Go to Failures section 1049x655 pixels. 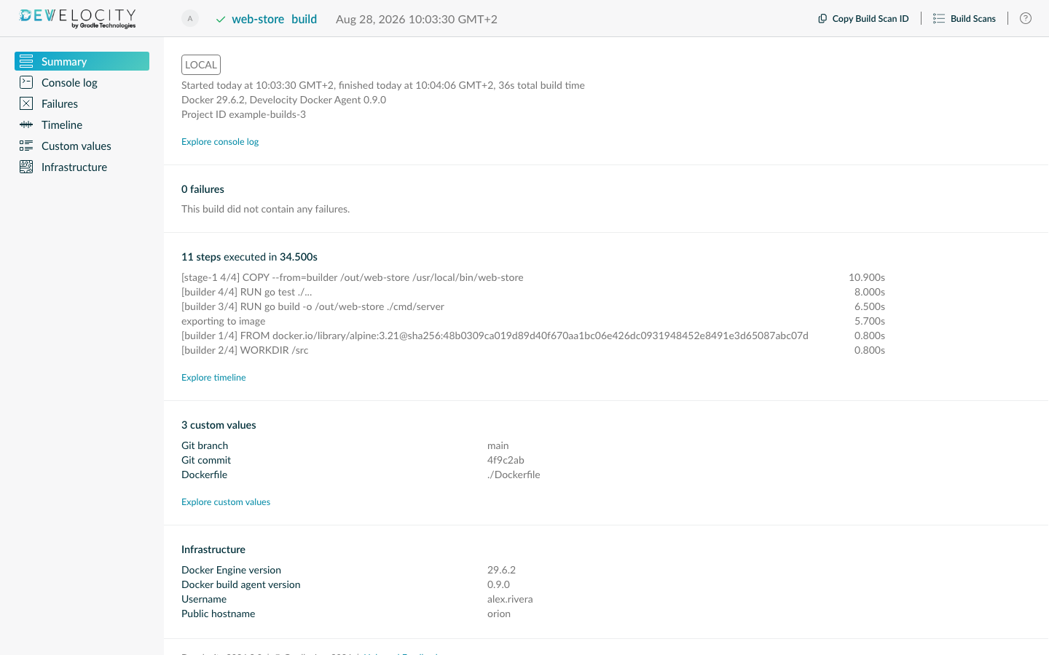click(x=82, y=103)
